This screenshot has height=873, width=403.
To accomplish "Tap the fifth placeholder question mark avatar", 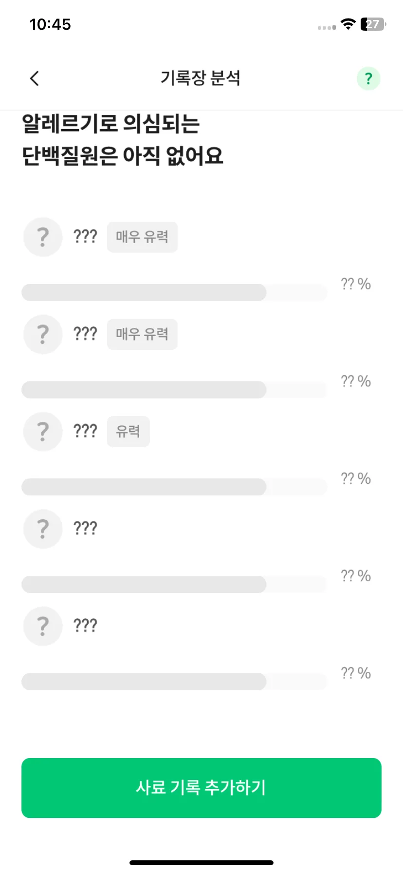I will coord(43,626).
